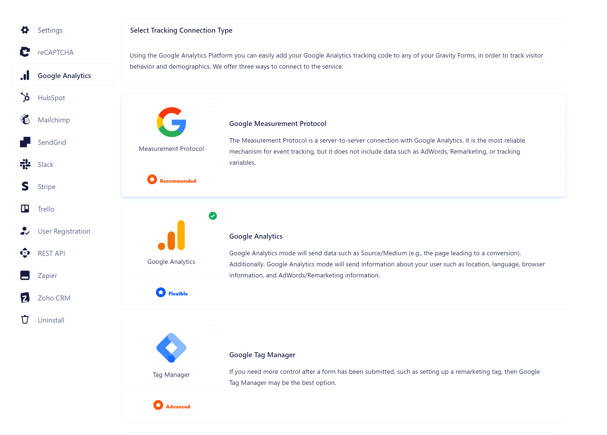Click the blue Flexible badge
Viewport: 607px width, 435px height.
click(x=172, y=293)
